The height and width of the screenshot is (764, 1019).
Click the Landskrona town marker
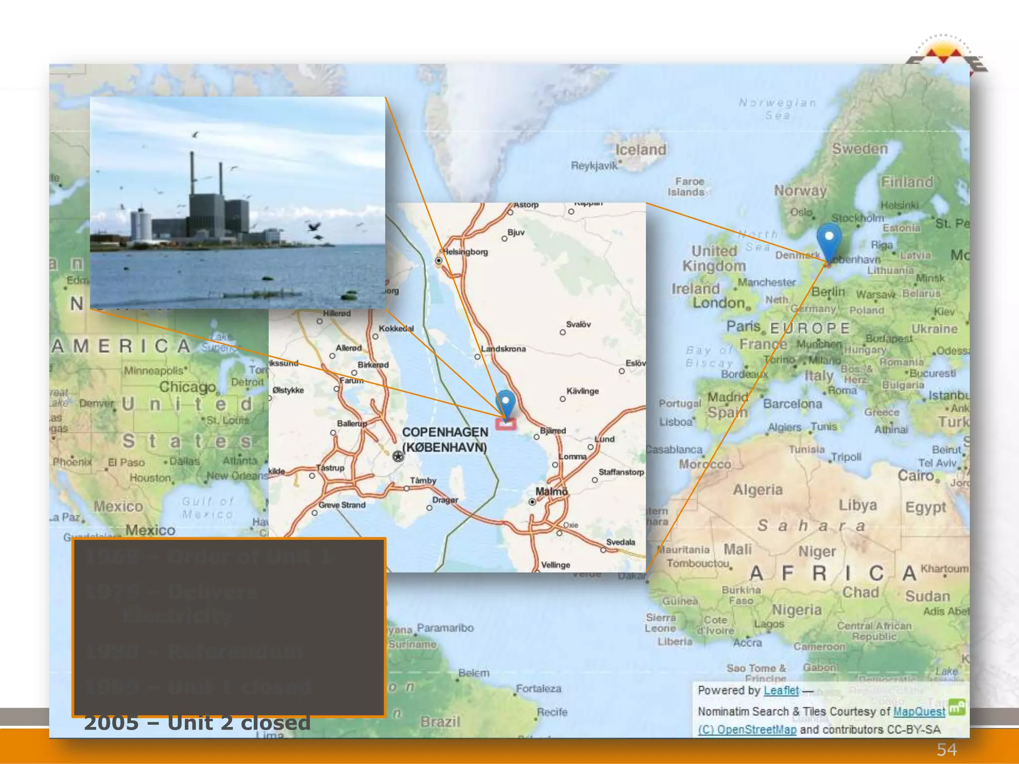pos(477,357)
